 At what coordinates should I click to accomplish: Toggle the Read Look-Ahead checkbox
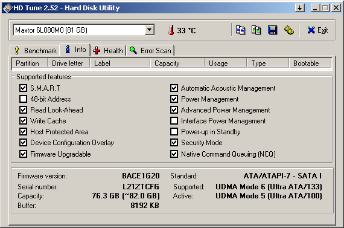[24, 110]
